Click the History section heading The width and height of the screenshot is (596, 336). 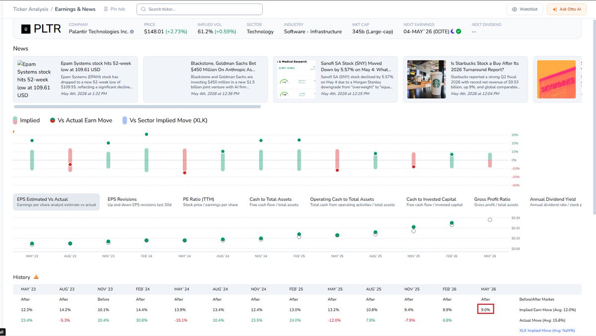pyautogui.click(x=21, y=277)
